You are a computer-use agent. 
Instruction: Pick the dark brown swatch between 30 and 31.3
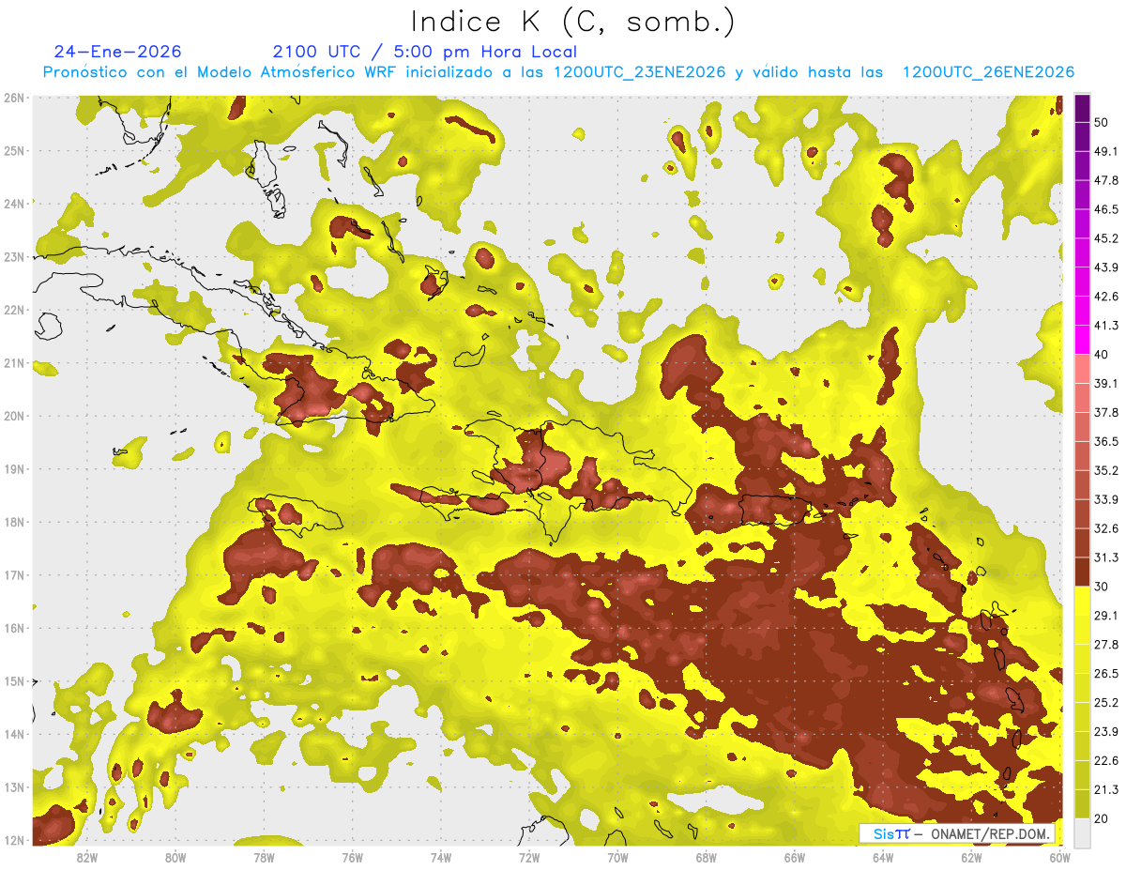coord(1082,572)
